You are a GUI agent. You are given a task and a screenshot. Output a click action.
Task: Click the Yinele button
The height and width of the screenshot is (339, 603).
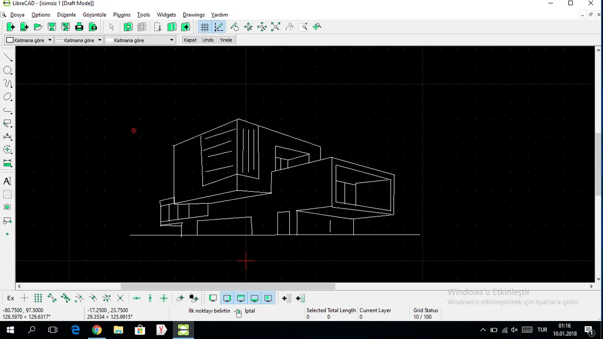click(226, 40)
